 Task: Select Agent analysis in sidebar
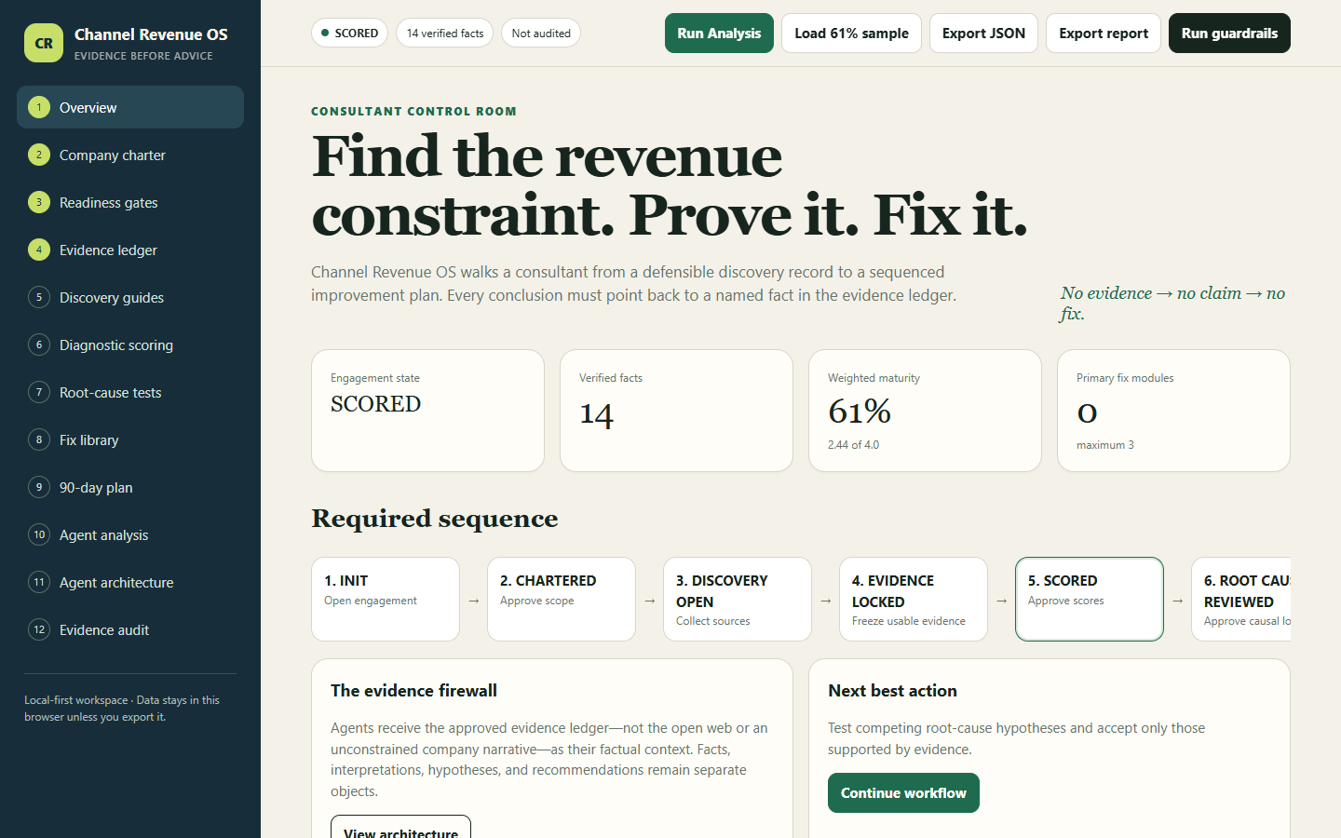click(130, 534)
